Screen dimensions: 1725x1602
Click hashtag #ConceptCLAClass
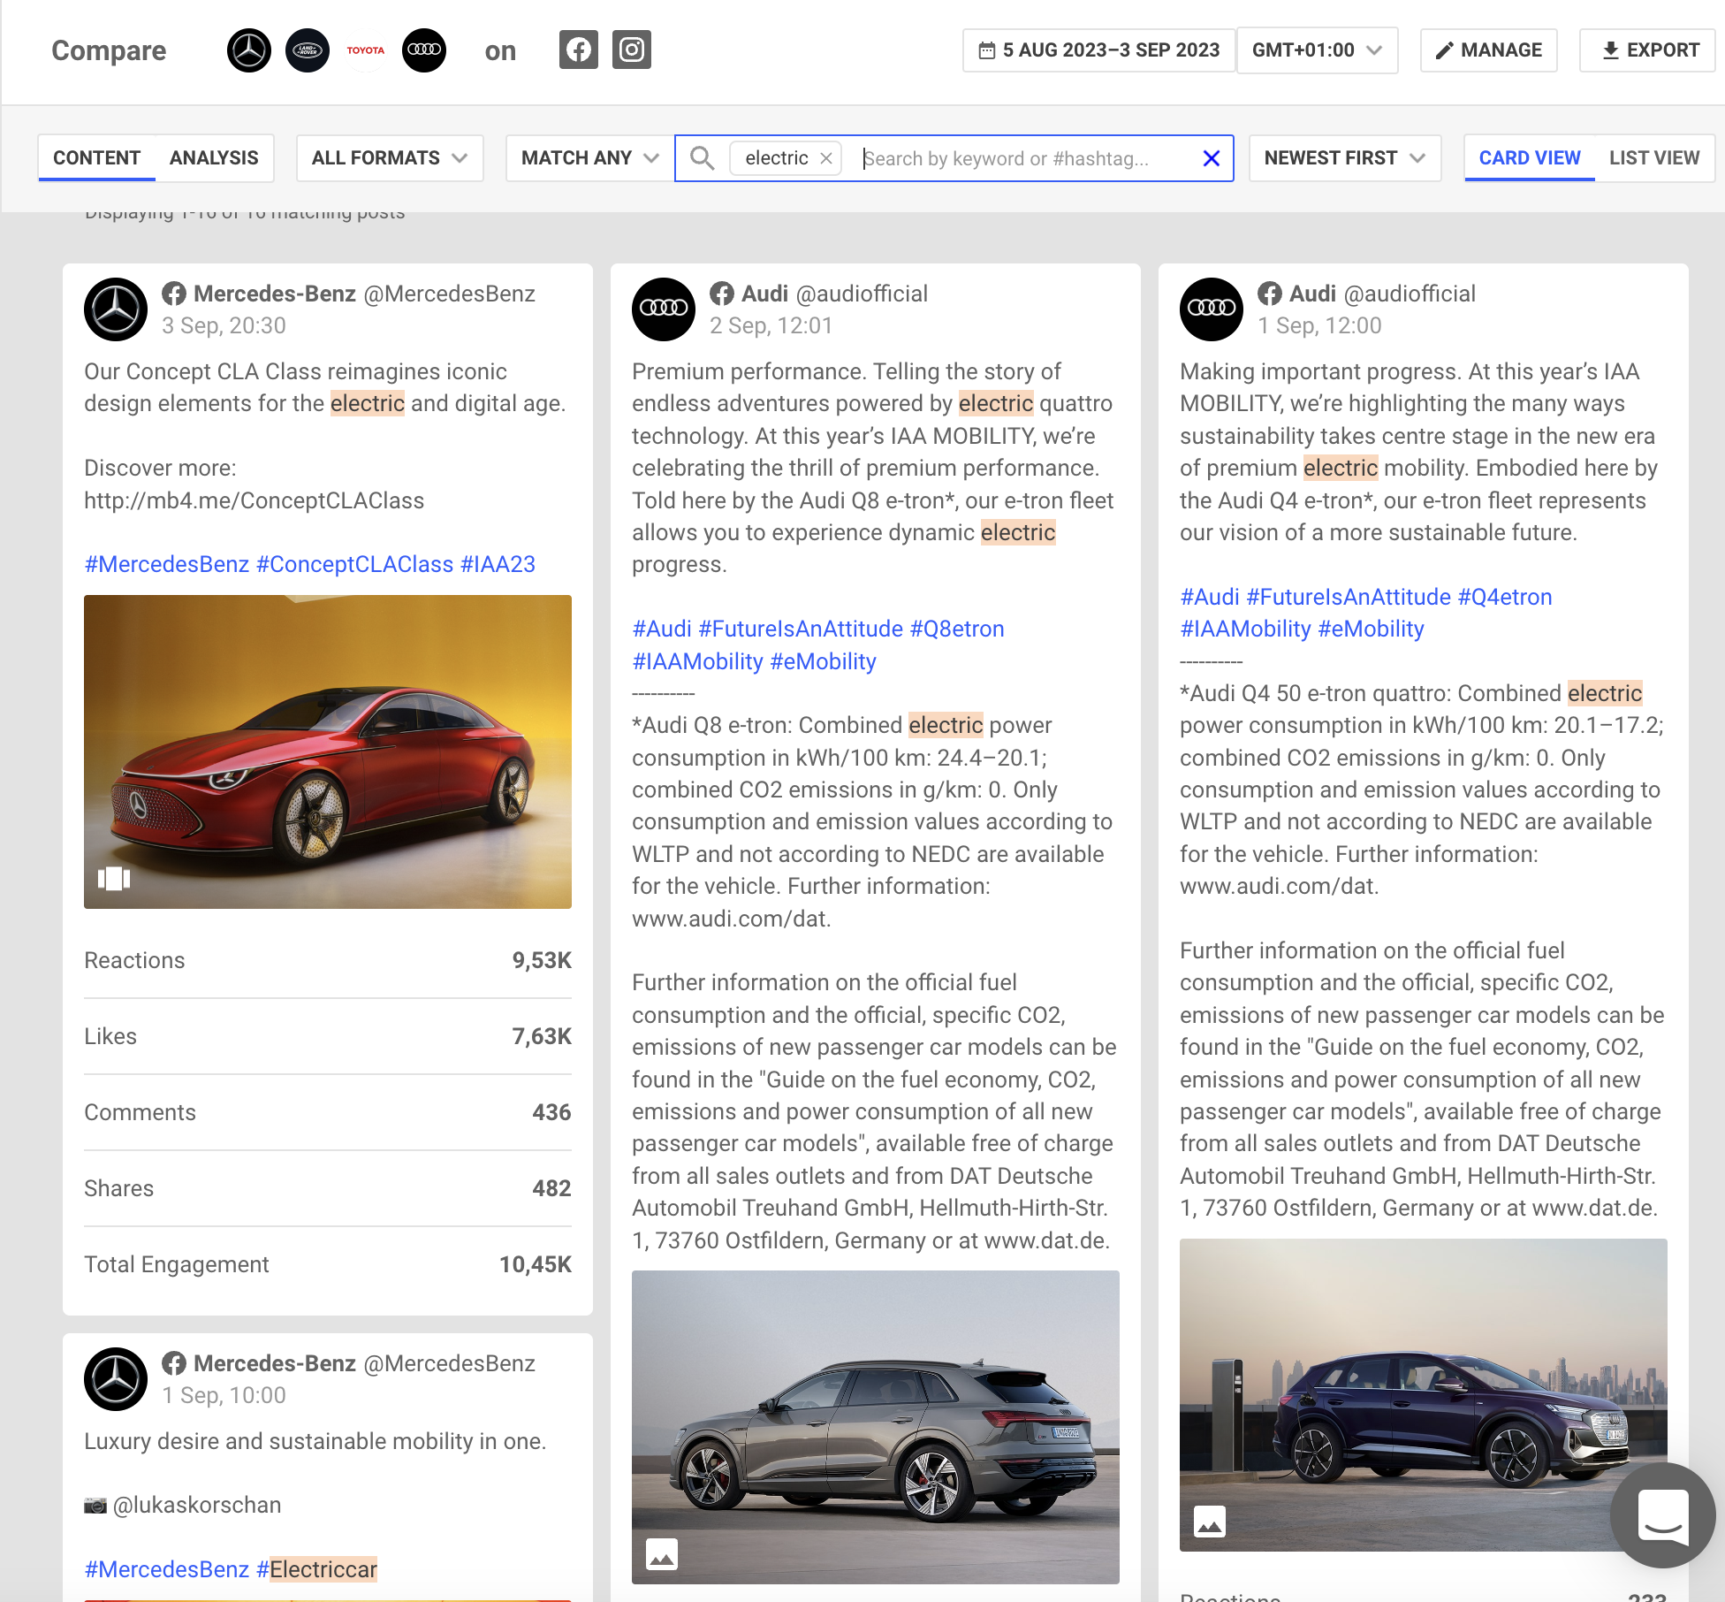[354, 564]
